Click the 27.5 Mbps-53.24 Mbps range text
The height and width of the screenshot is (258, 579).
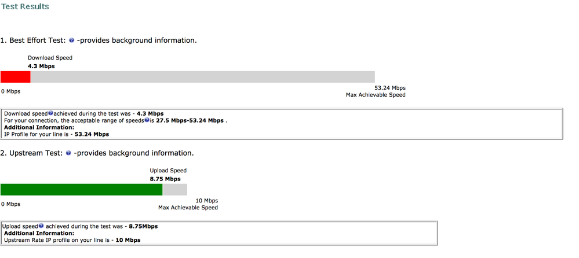pyautogui.click(x=190, y=120)
